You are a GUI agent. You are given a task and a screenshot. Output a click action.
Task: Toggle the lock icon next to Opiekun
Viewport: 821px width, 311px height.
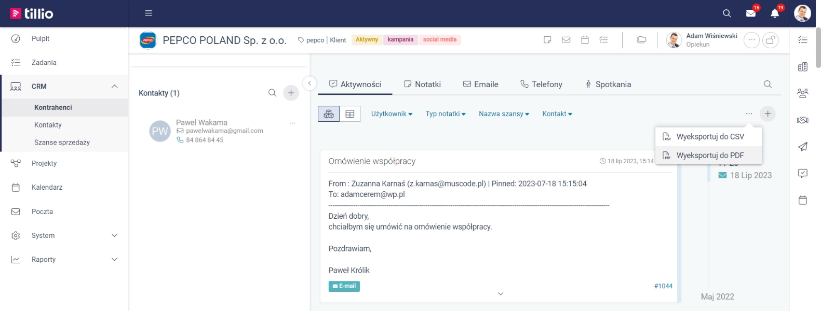pos(771,40)
